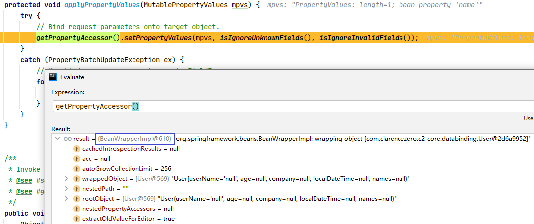
Task: Click field icon next to extractOldValueForEditor
Action: pyautogui.click(x=77, y=218)
